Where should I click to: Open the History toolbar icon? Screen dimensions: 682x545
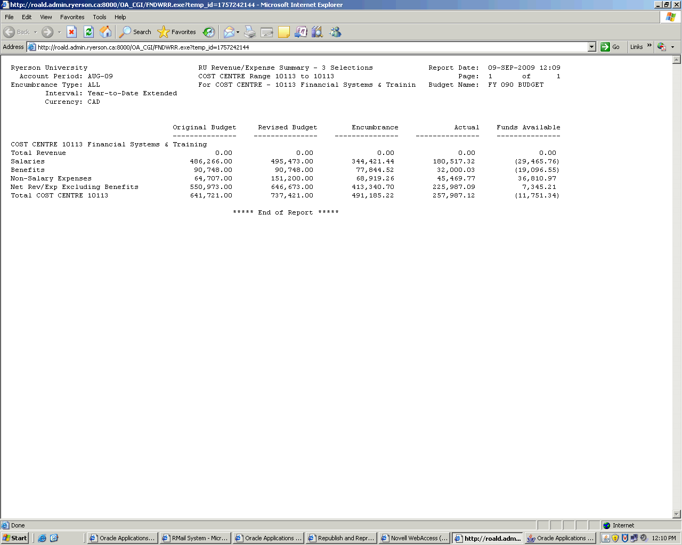[209, 32]
